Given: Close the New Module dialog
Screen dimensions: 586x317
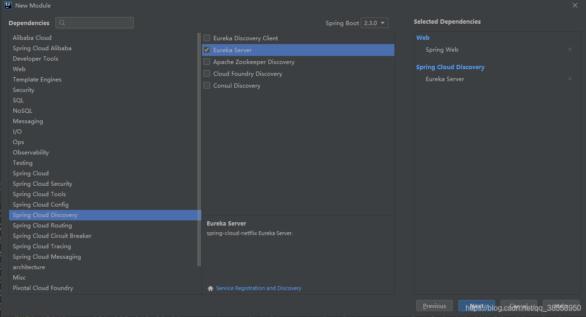Looking at the screenshot, I should (575, 6).
